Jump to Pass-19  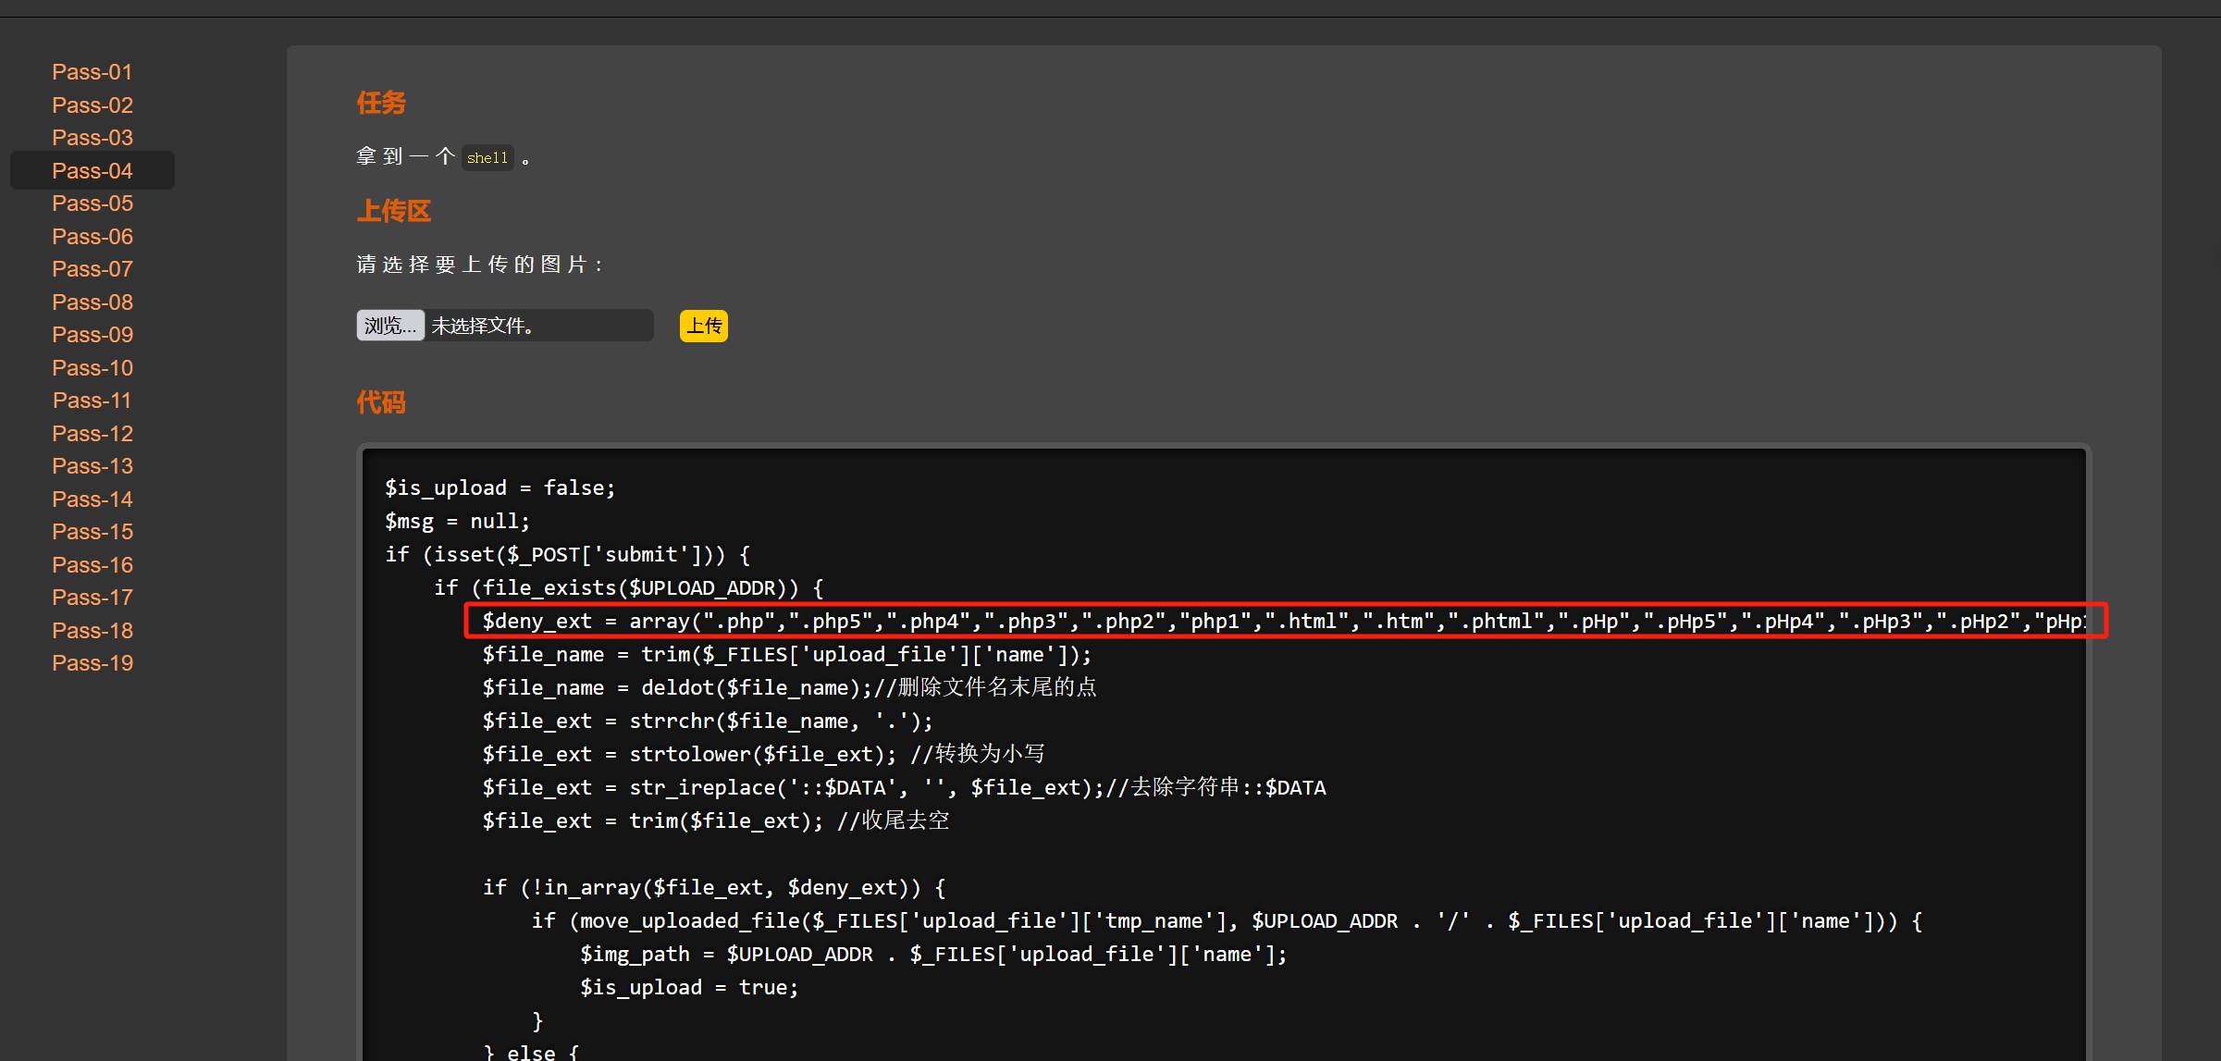[x=93, y=663]
